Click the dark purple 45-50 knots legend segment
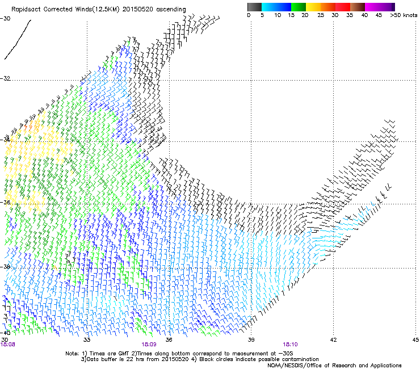 coord(387,7)
